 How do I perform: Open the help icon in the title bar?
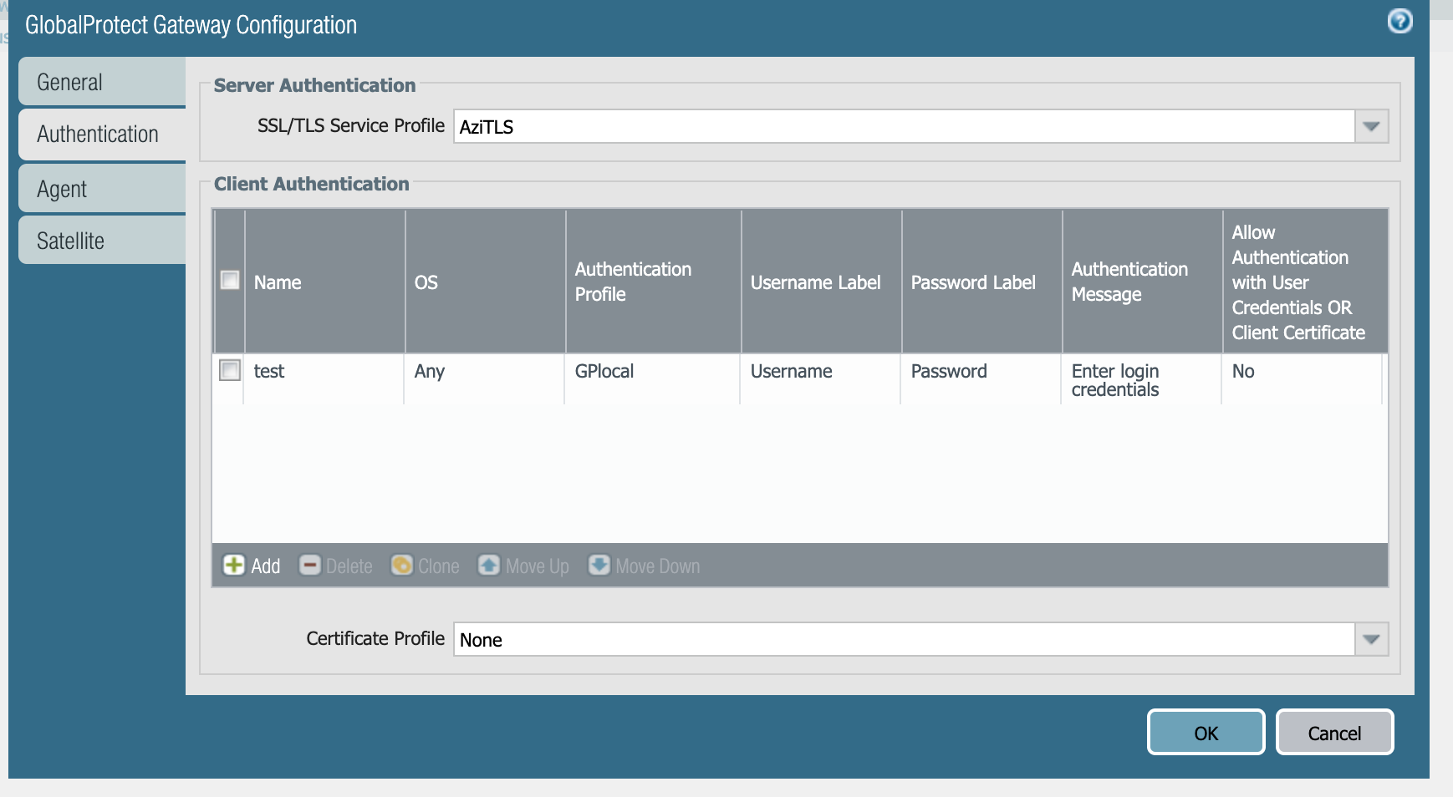(1399, 21)
